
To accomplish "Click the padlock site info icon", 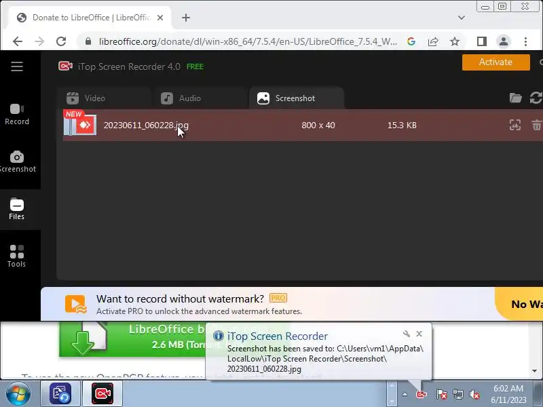I will point(88,41).
